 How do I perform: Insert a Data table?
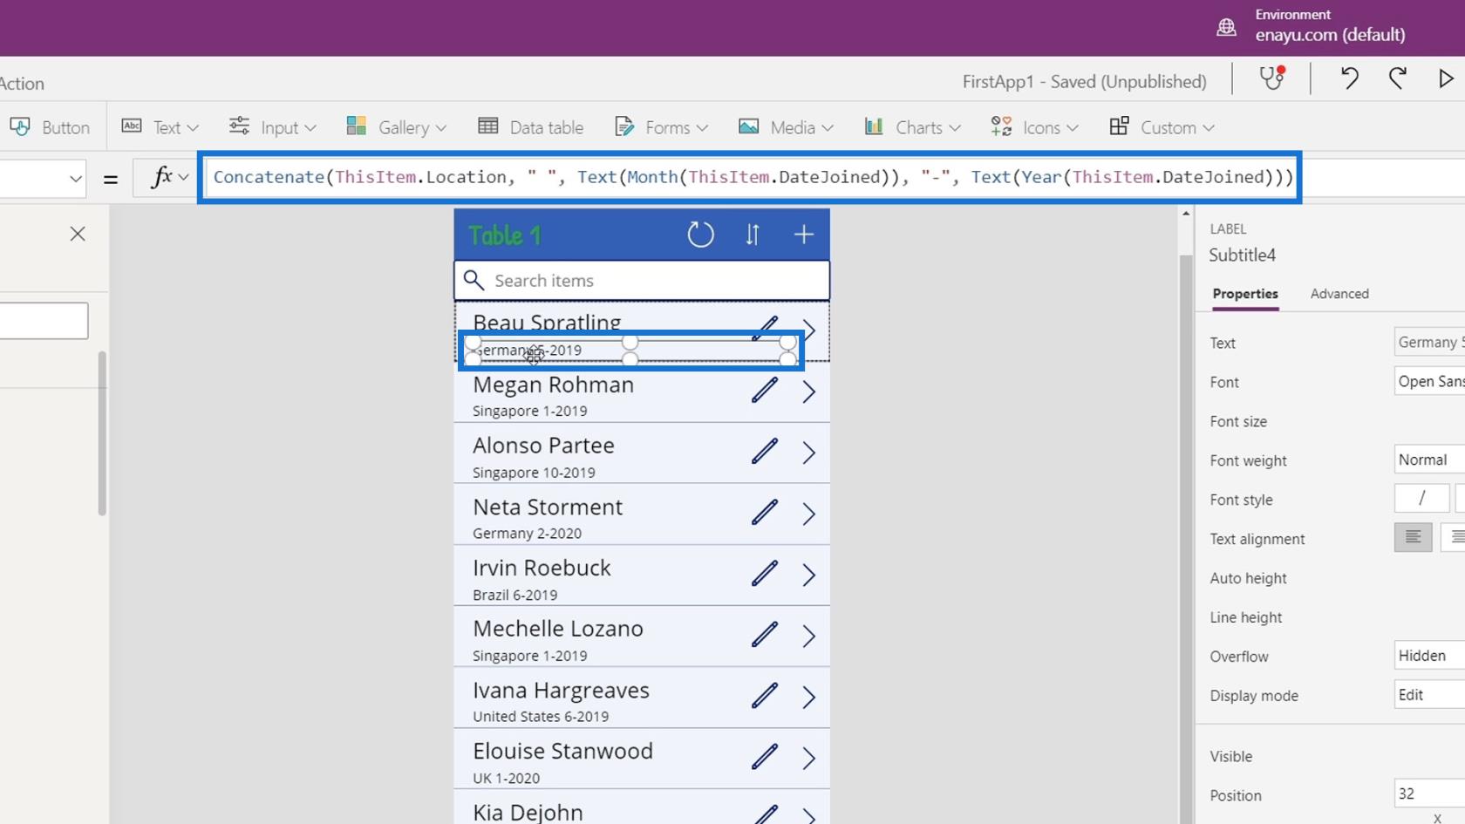pyautogui.click(x=530, y=127)
